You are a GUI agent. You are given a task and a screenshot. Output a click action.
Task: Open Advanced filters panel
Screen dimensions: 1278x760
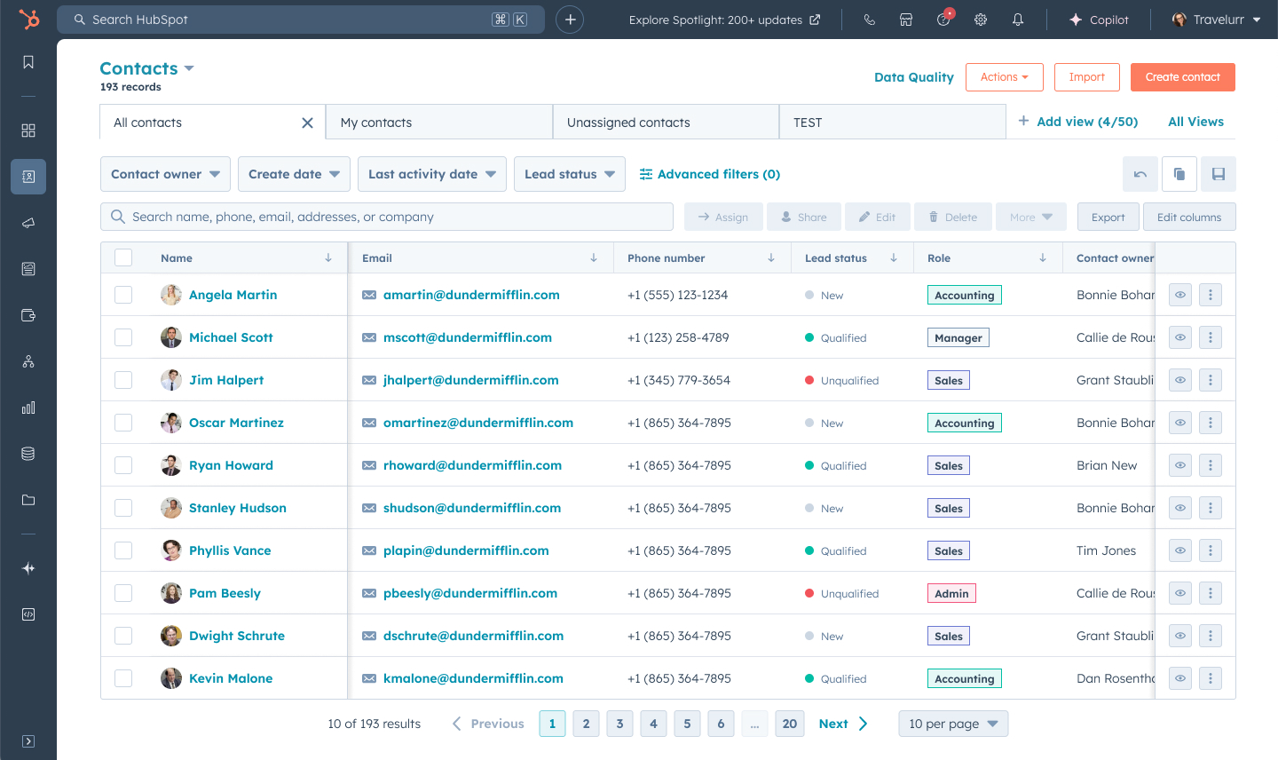[710, 174]
